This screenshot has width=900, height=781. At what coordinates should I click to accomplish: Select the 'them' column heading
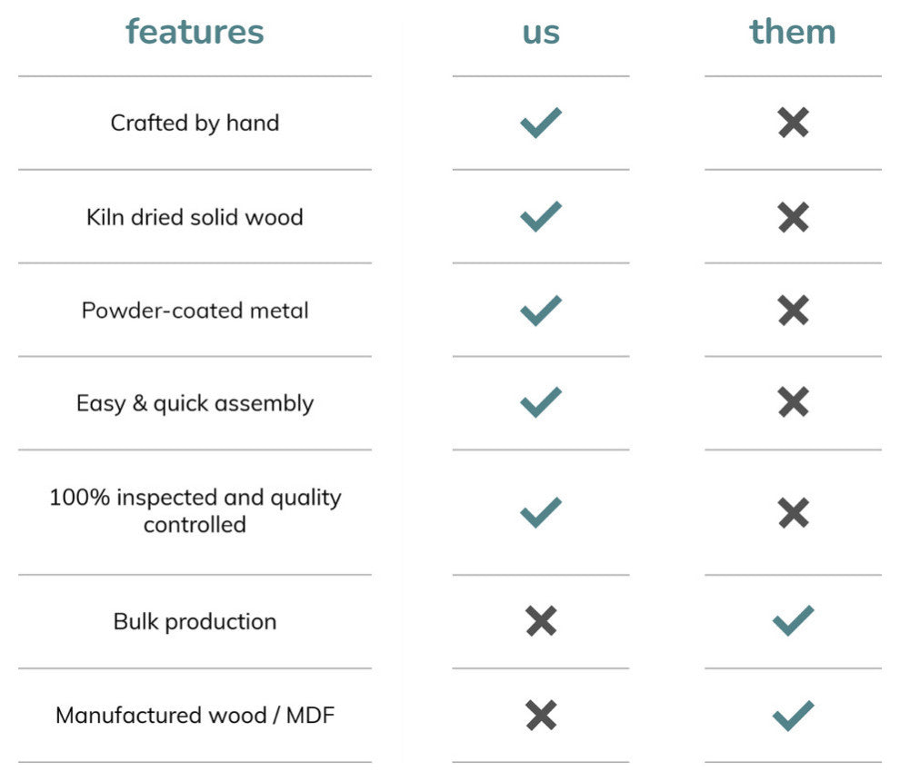click(793, 32)
